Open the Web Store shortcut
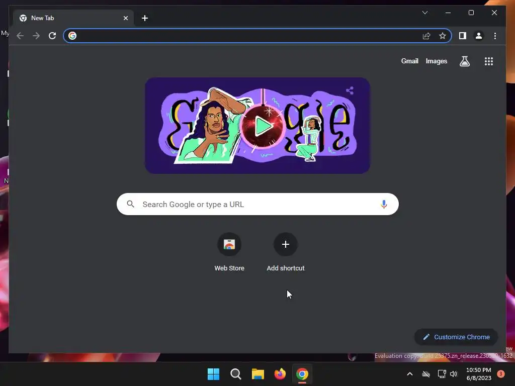Viewport: 515px width, 386px height. pos(229,252)
